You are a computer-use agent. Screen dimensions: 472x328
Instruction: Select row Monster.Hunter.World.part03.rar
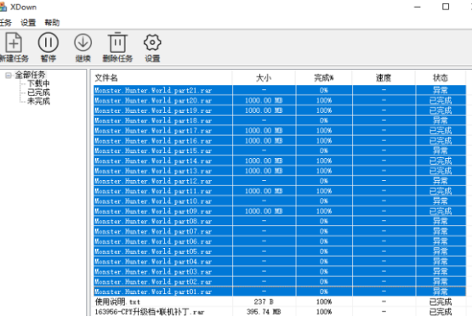pos(280,271)
